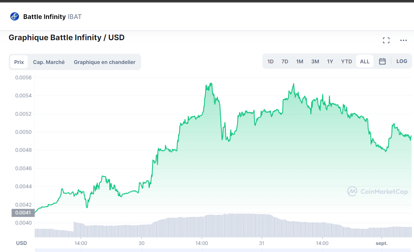Image resolution: width=414 pixels, height=252 pixels.
Task: Click the Battle Infinity IBAT title
Action: 52,17
